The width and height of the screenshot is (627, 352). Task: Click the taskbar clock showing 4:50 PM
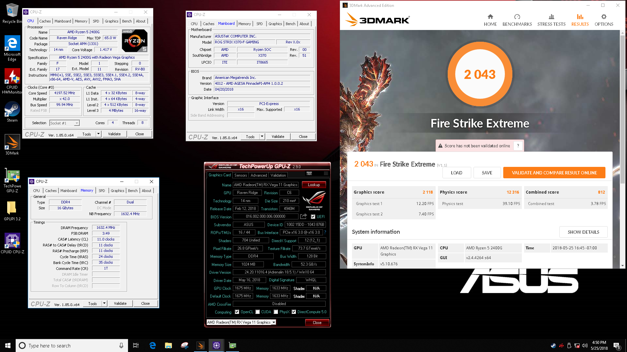click(599, 345)
